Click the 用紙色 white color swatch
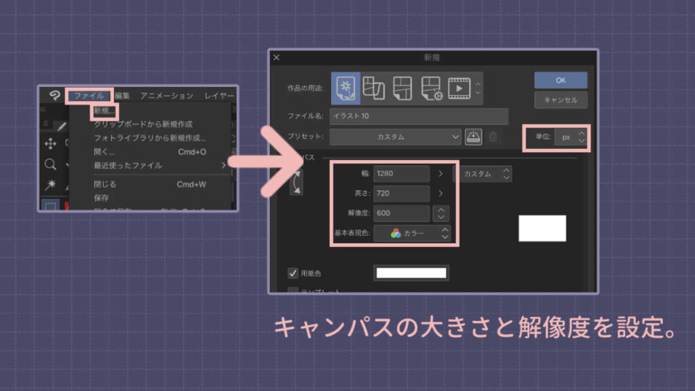The image size is (695, 391). click(411, 273)
